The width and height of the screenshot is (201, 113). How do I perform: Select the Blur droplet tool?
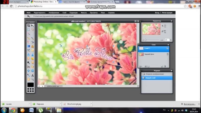point(29,55)
